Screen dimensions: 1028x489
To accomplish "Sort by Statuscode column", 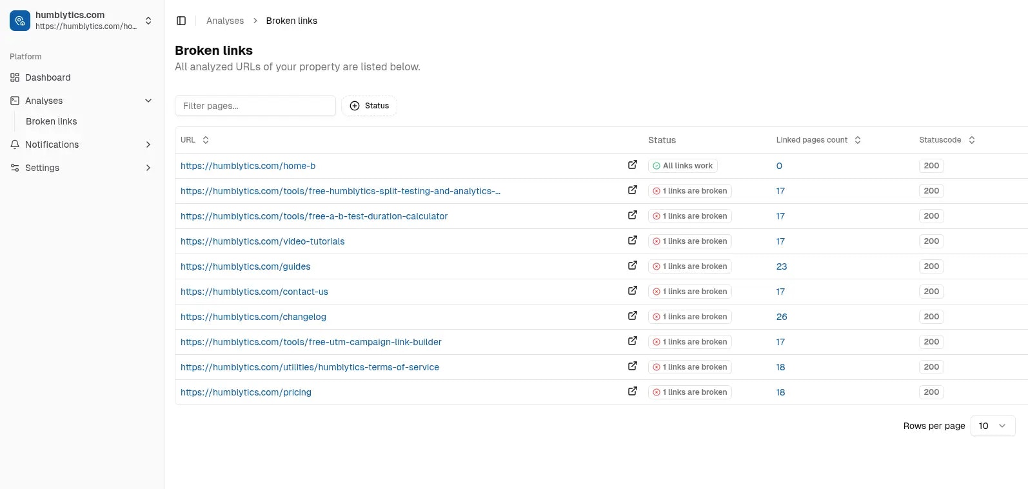I will click(947, 140).
